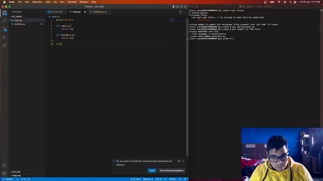
Task: Click the unsaved dot on main.py tab
Action: (85, 12)
